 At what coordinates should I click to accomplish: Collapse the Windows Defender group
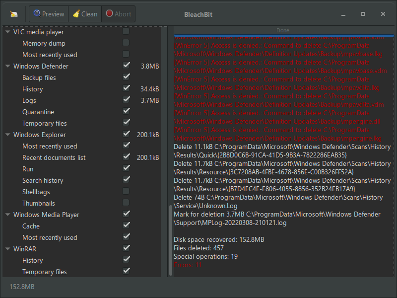8,66
